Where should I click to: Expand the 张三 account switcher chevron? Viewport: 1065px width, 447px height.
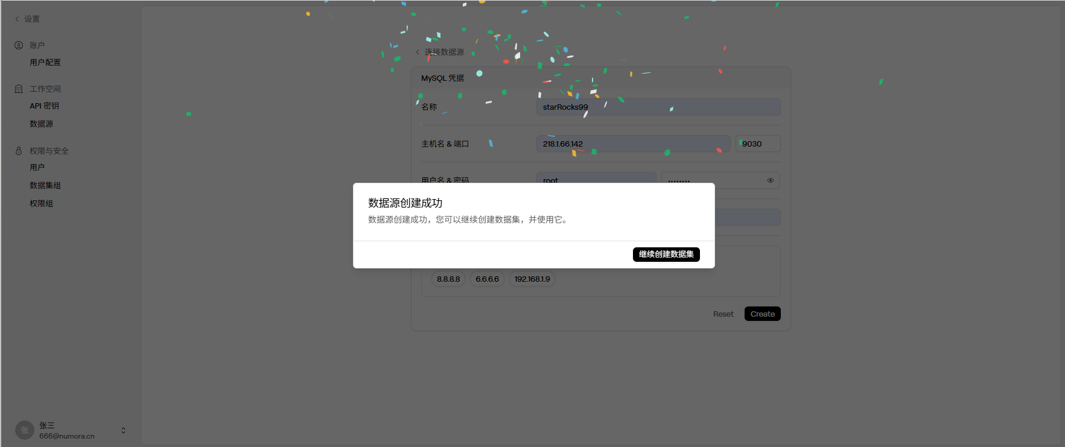(124, 430)
